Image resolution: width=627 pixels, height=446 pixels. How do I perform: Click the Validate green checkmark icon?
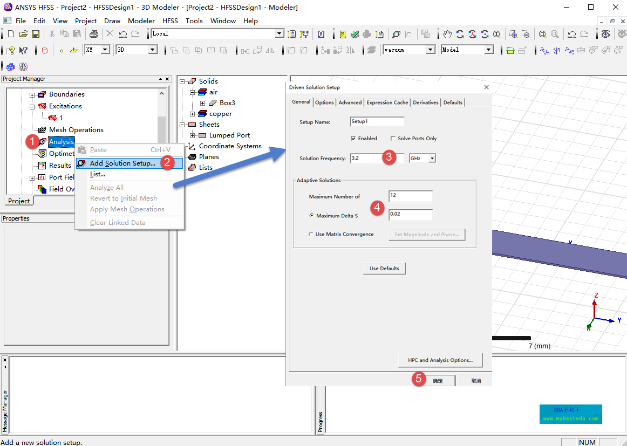[355, 34]
